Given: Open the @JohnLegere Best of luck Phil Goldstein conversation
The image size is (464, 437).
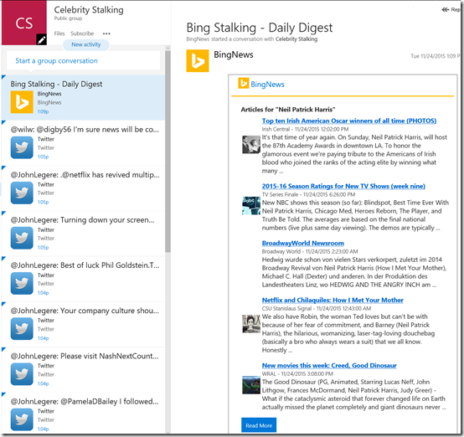Looking at the screenshot, I should [x=83, y=279].
